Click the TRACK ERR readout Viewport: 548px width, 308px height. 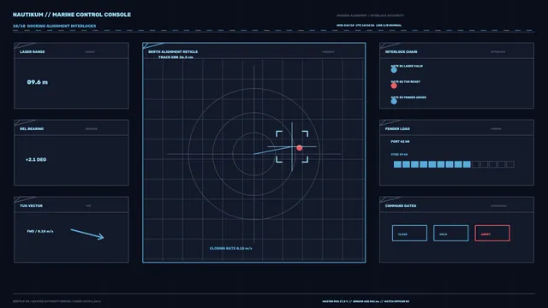tap(176, 57)
